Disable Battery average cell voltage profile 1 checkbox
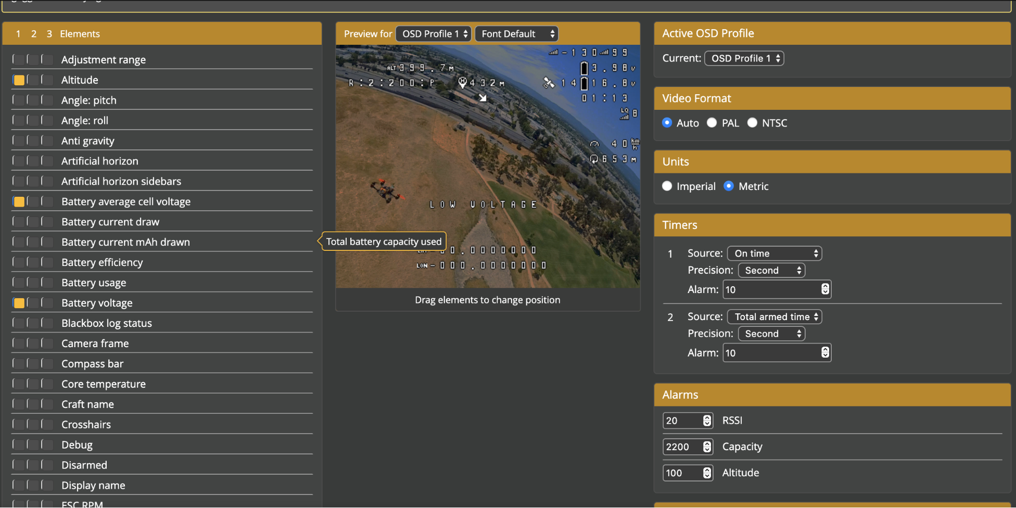Image resolution: width=1016 pixels, height=508 pixels. tap(19, 202)
